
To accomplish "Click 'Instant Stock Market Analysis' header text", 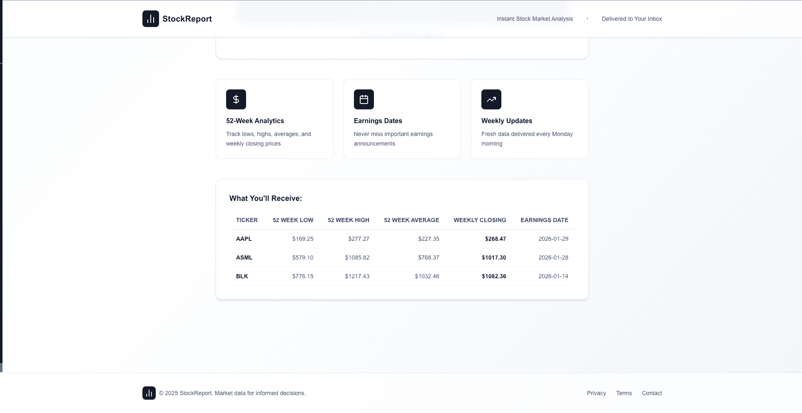I will (x=535, y=19).
